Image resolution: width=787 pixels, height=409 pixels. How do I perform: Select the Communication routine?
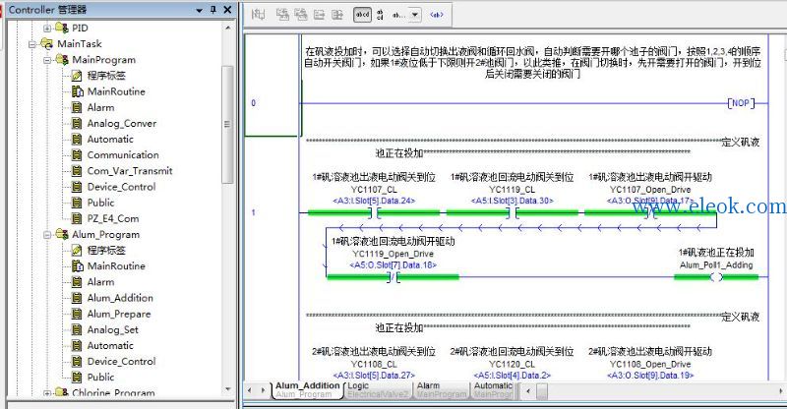tap(123, 155)
